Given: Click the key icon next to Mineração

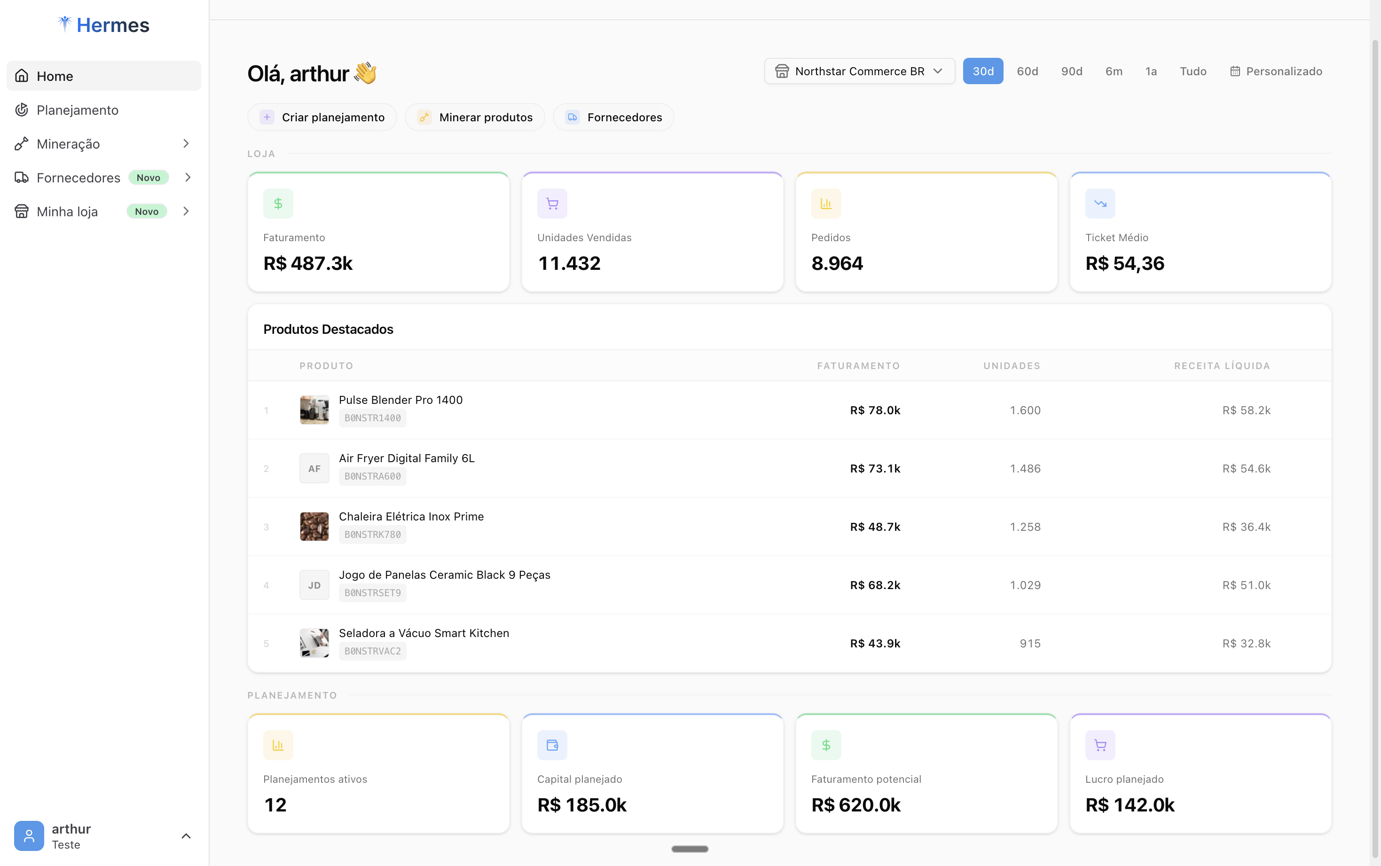Looking at the screenshot, I should 21,143.
